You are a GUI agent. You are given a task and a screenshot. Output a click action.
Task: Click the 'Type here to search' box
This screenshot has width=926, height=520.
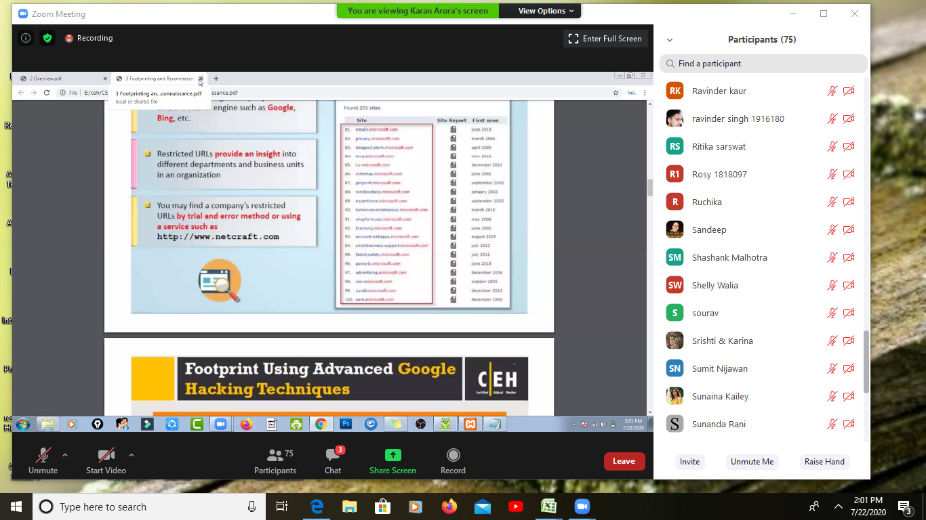pos(150,506)
